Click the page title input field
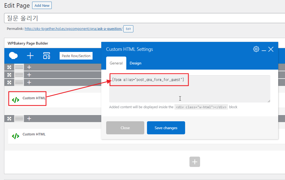Image resolution: width=285 pixels, height=180 pixels. click(145, 18)
